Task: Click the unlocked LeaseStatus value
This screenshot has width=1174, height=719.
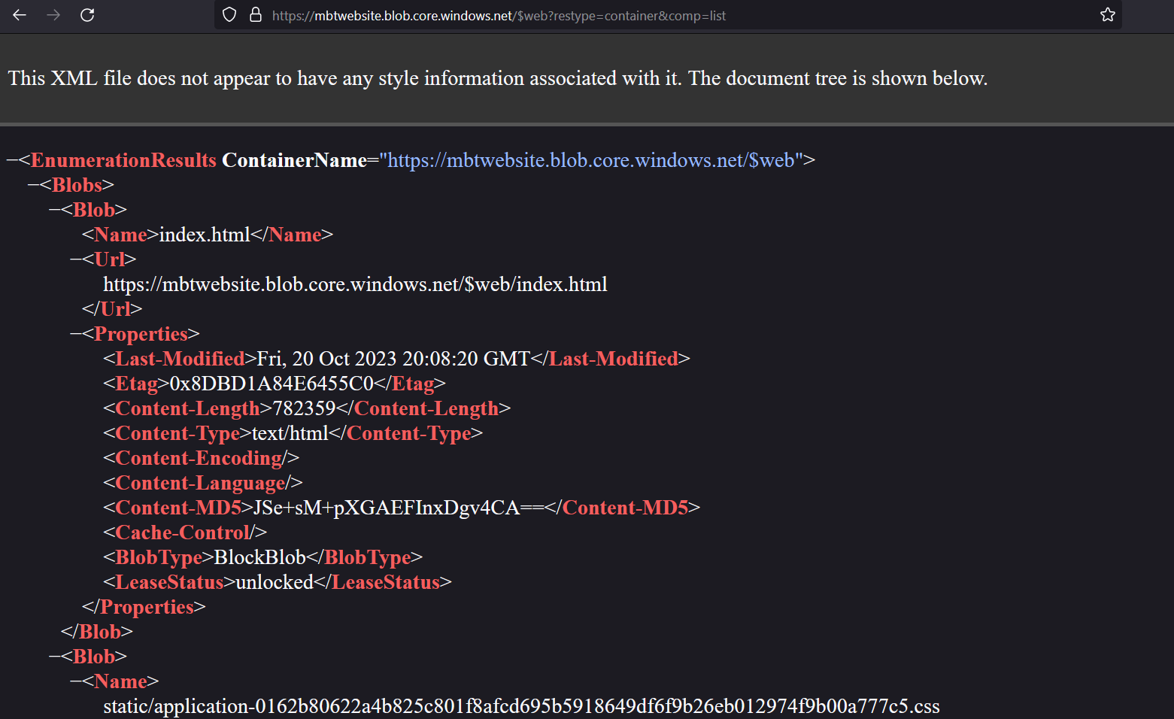Action: click(x=273, y=581)
